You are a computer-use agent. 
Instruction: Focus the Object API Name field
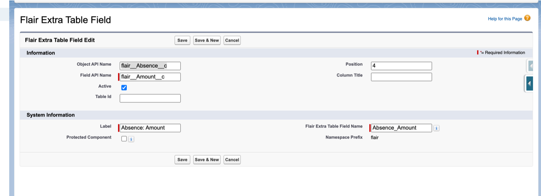150,66
